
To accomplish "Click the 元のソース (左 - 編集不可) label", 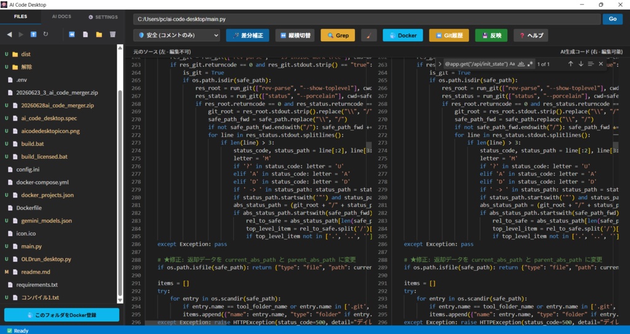I will click(162, 52).
